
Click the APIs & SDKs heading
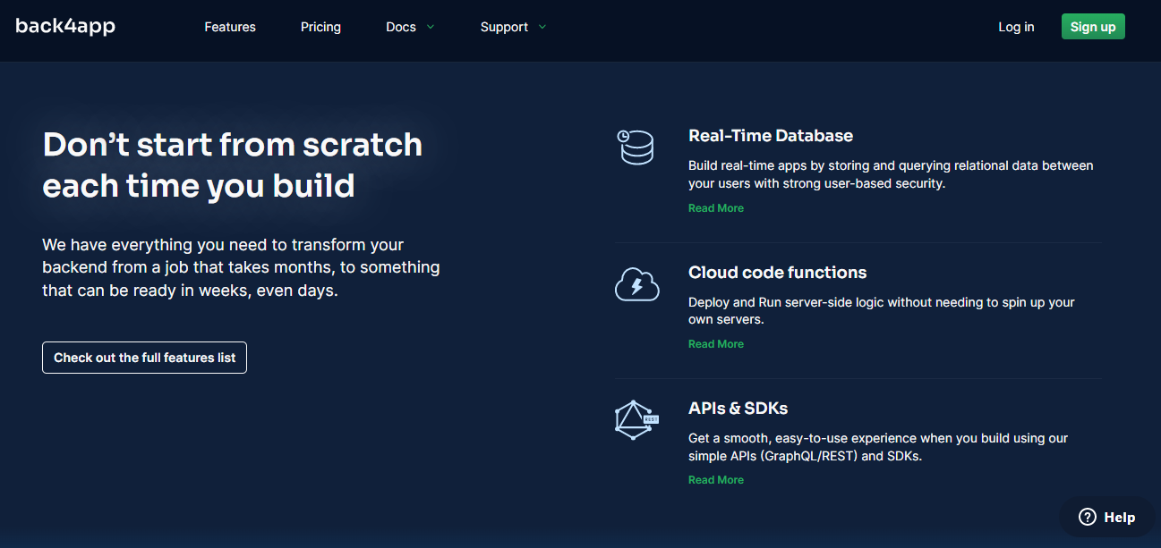tap(738, 408)
